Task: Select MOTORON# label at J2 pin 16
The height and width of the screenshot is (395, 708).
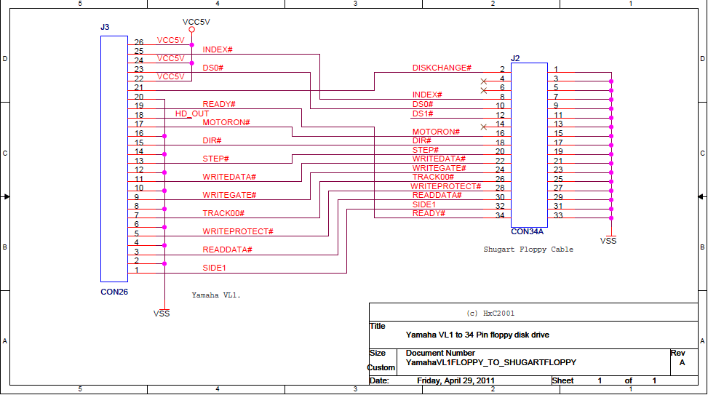Action: click(x=436, y=132)
